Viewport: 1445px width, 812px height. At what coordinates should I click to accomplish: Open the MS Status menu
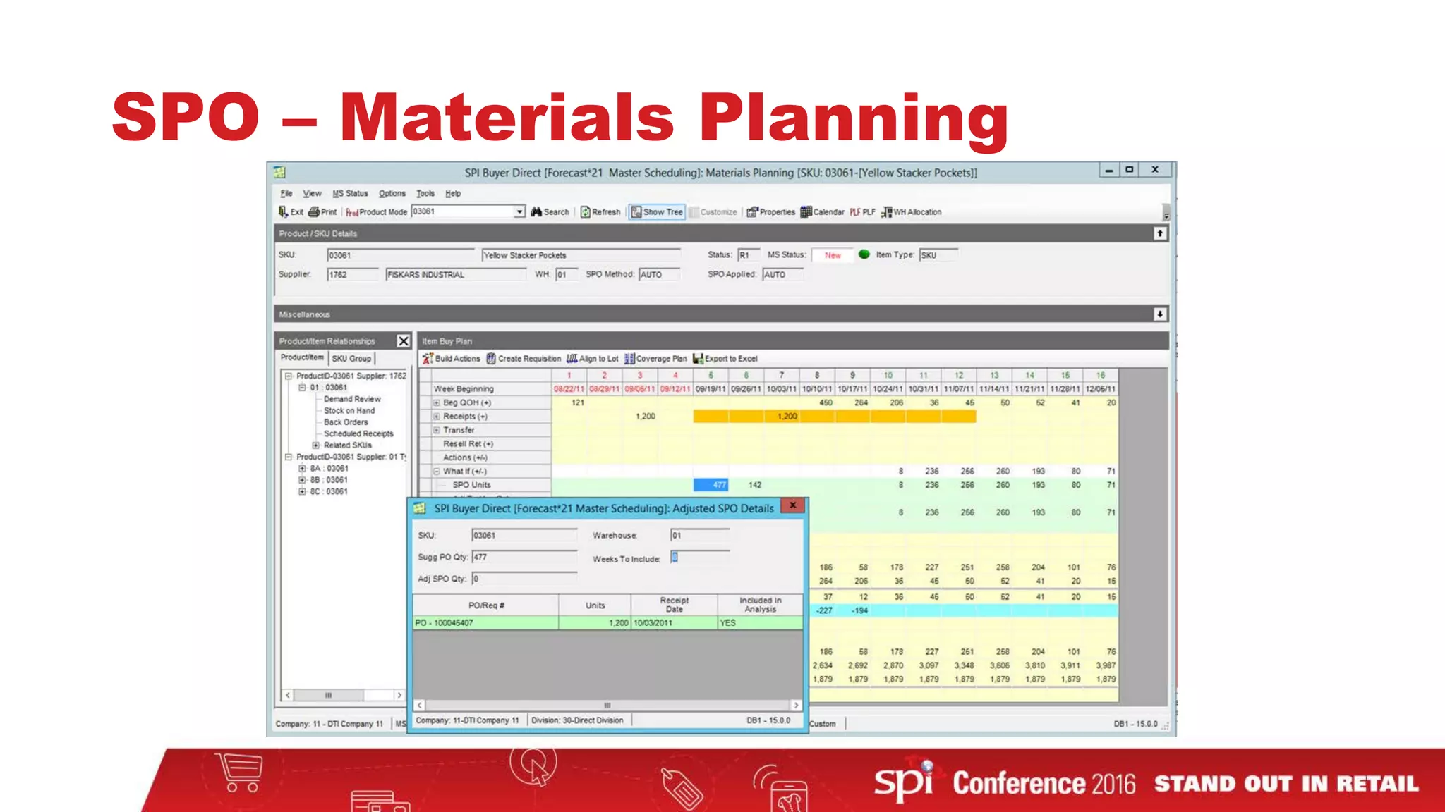[x=350, y=193]
